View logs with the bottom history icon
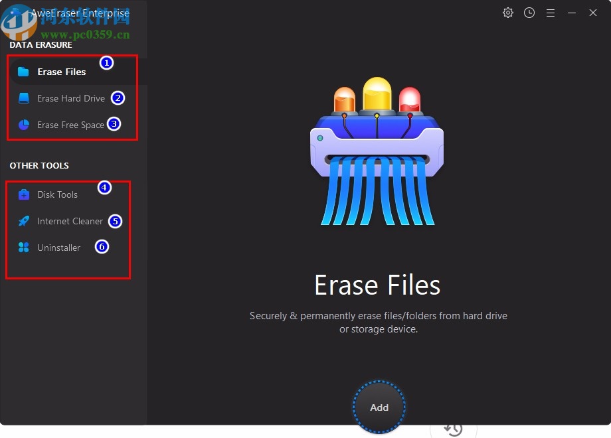 pos(452,429)
